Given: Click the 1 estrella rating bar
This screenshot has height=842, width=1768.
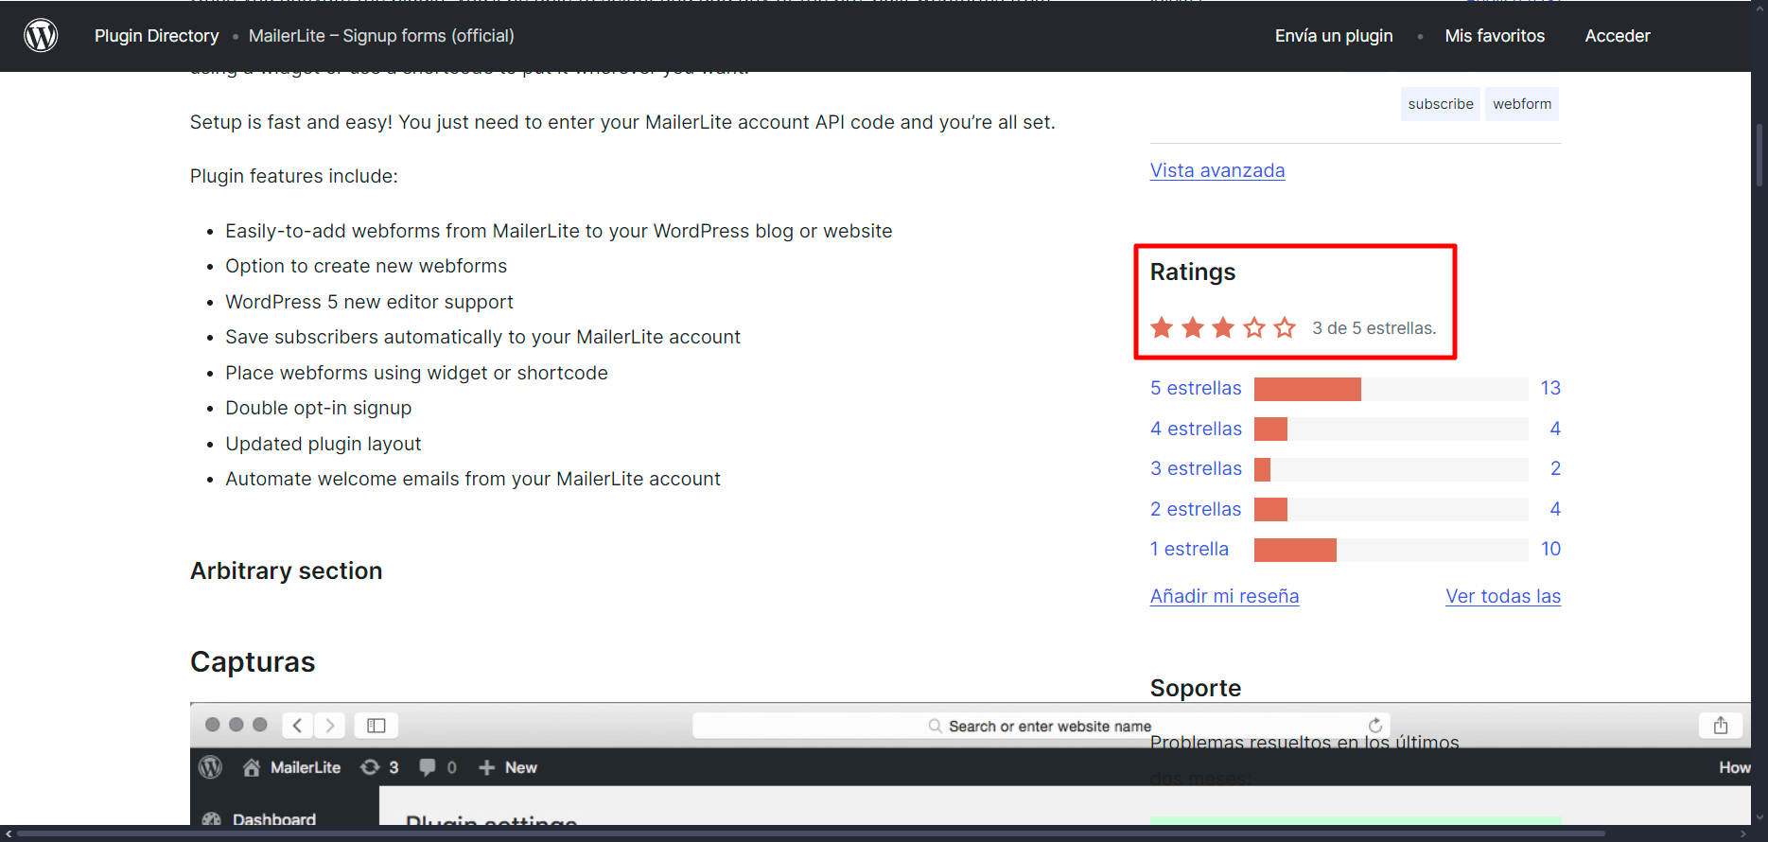Looking at the screenshot, I should tap(1391, 550).
